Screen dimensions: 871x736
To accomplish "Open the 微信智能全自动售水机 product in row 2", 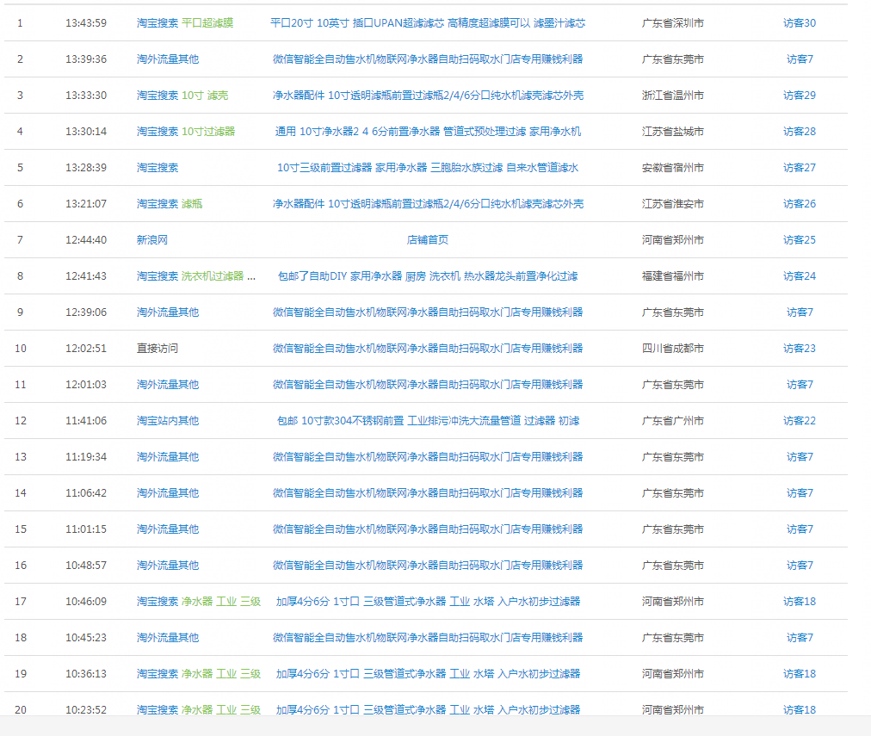I will [428, 59].
